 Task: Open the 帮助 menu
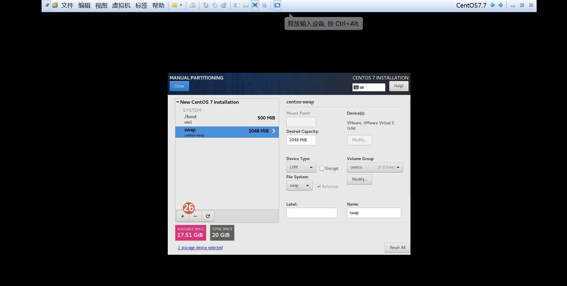tap(158, 5)
